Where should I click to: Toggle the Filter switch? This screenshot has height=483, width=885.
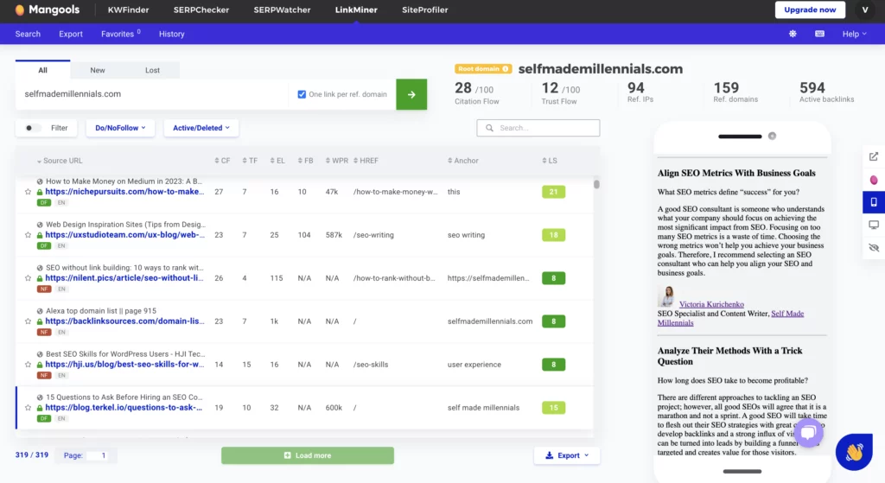pyautogui.click(x=33, y=128)
